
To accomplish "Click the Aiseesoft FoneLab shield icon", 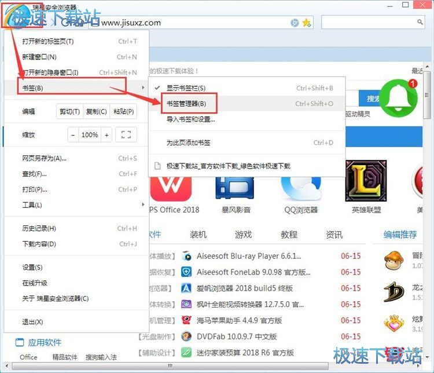I will (186, 272).
